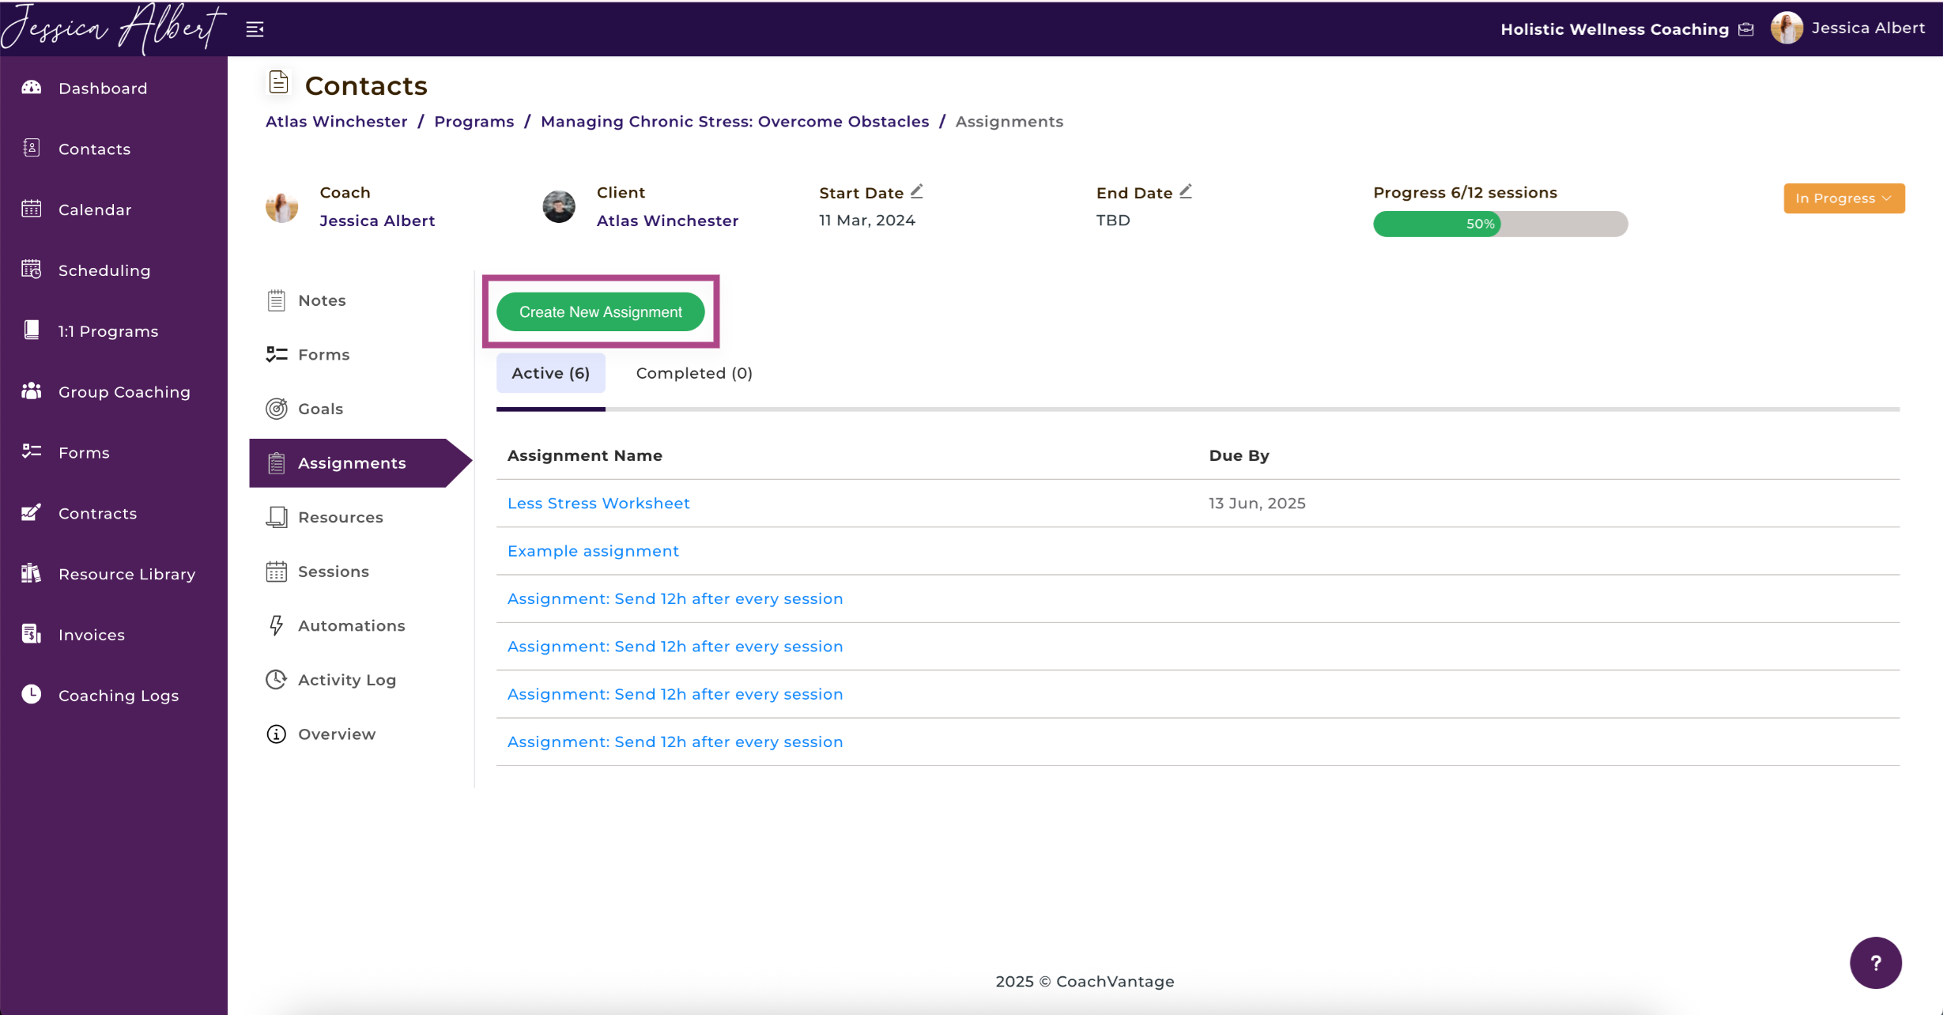Click the 13 Jun, 2025 due date cell
The width and height of the screenshot is (1943, 1015).
click(1257, 504)
